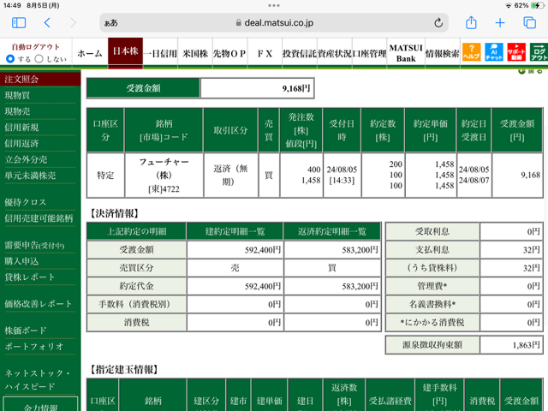Screen dimensions: 548x411
Task: Open 優待クロス in sidebar
Action: click(x=25, y=202)
